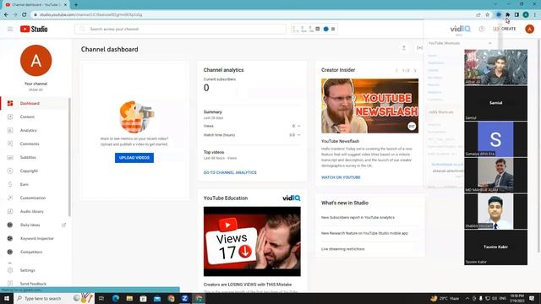Click the Daily Ideas external link icon
Viewport: 541px width, 304px height.
click(64, 225)
